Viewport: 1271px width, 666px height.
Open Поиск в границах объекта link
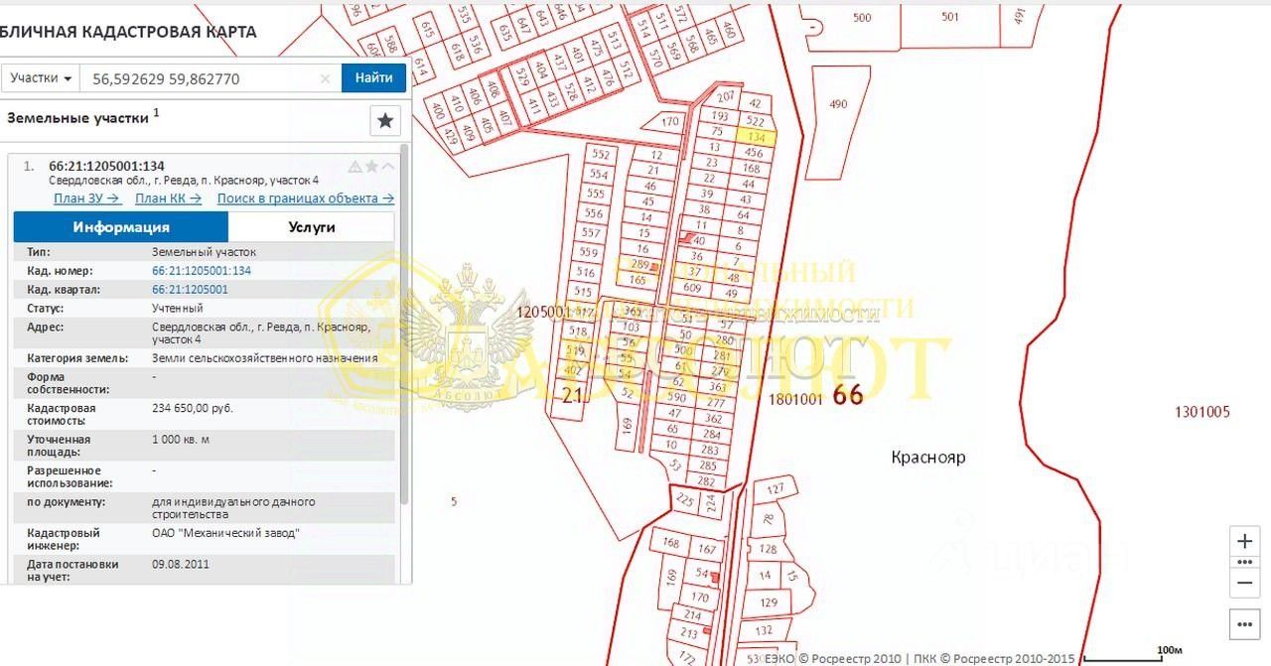(306, 199)
